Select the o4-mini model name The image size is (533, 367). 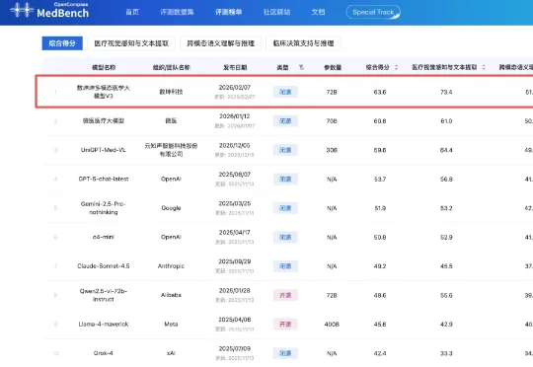tap(104, 237)
